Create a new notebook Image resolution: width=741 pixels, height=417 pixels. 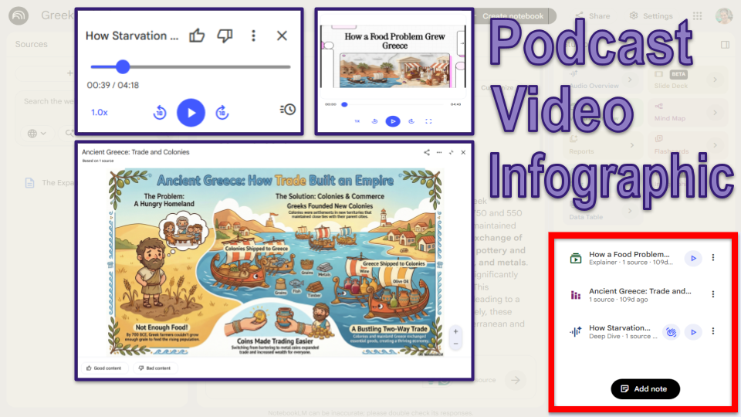(513, 16)
